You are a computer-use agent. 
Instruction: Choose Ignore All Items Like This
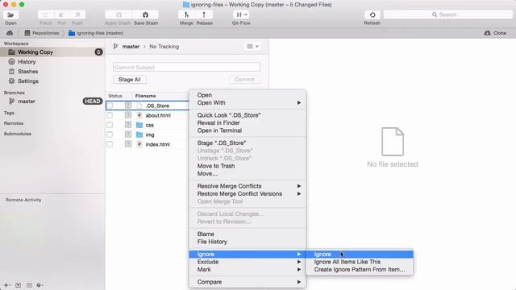(x=360, y=262)
